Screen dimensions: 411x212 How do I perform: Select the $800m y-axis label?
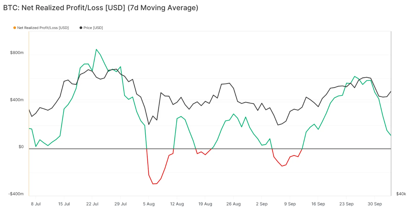(17, 53)
